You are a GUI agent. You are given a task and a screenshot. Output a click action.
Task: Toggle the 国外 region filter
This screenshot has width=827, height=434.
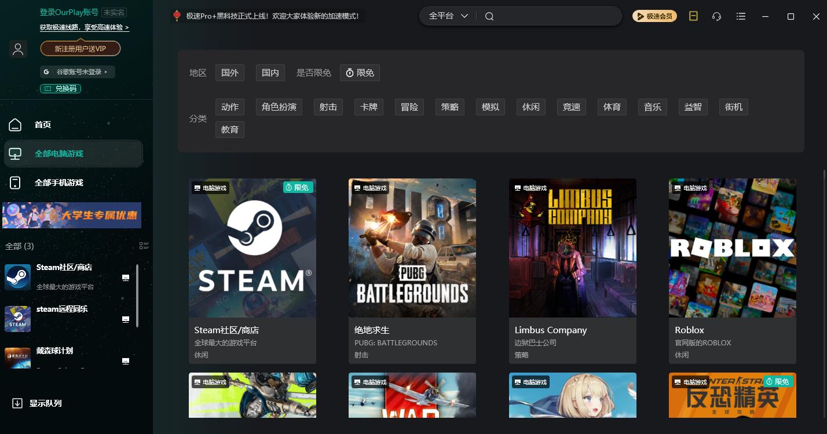(x=229, y=72)
